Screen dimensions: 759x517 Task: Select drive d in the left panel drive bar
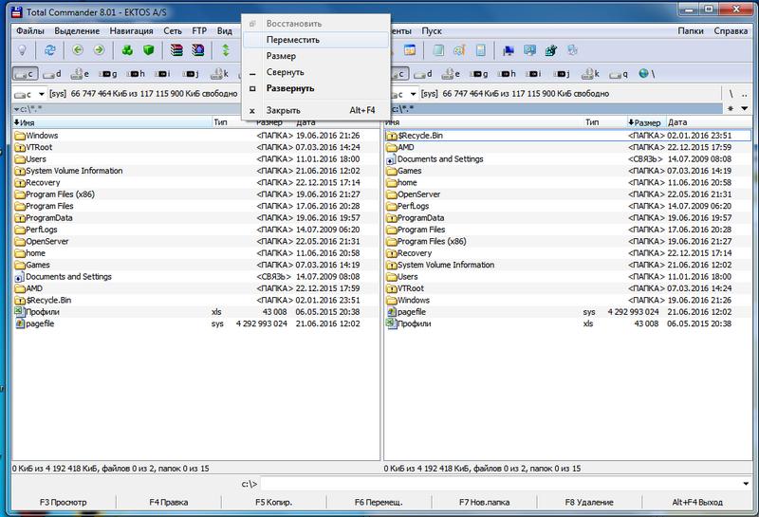click(52, 74)
